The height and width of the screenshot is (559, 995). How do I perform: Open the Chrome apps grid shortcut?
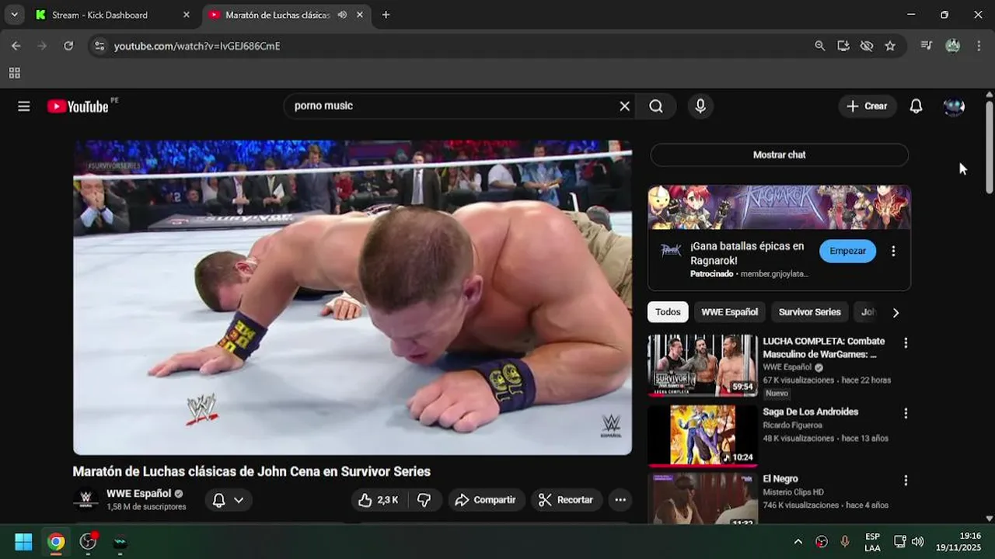click(x=14, y=73)
